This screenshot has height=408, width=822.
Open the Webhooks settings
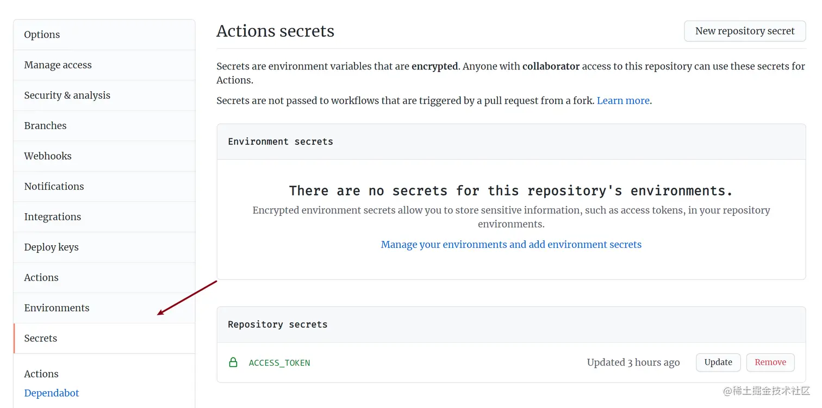coord(48,156)
